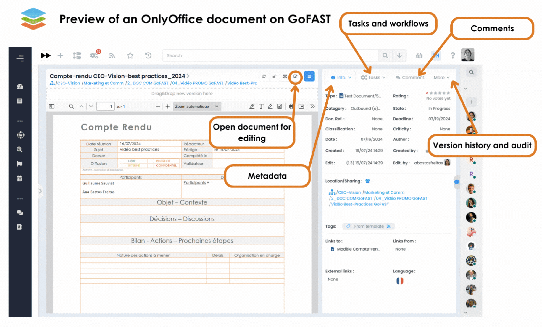Toggle the page thumbnails panel in the viewer
Image resolution: width=542 pixels, height=327 pixels.
[51, 106]
